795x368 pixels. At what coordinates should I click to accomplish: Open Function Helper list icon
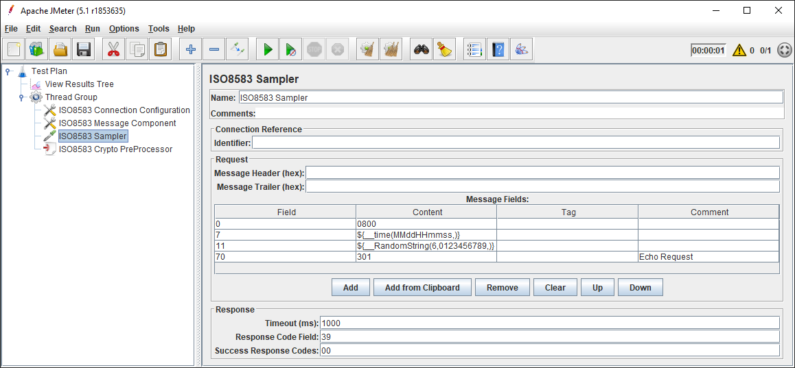[x=474, y=49]
